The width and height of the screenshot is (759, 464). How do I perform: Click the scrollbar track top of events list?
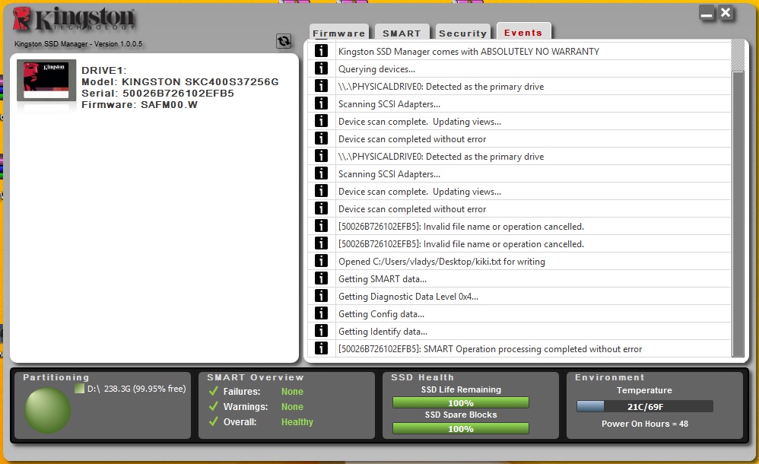pyautogui.click(x=738, y=56)
